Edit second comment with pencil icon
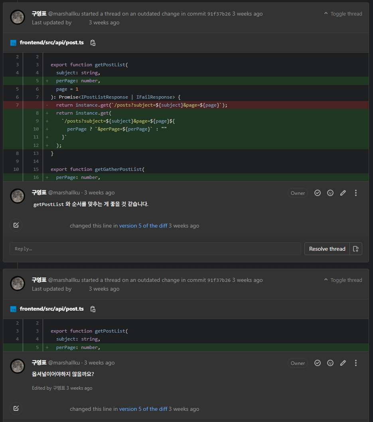Screen dimensions: 373x422 point(343,363)
